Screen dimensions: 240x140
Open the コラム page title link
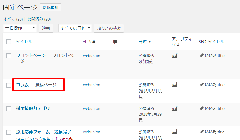pyautogui.click(x=22, y=85)
